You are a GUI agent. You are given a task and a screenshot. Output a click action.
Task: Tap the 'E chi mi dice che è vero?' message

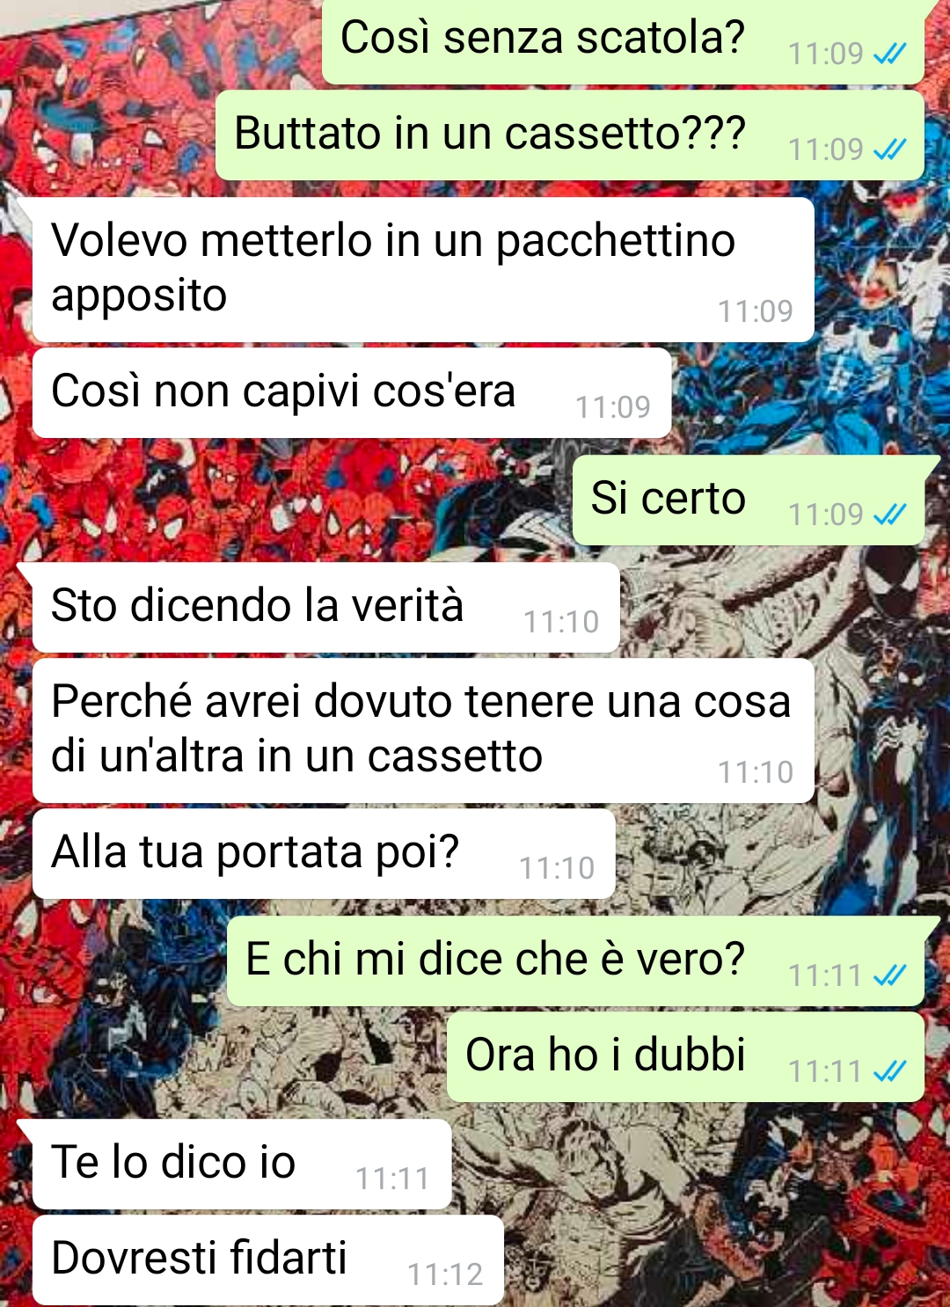(575, 960)
